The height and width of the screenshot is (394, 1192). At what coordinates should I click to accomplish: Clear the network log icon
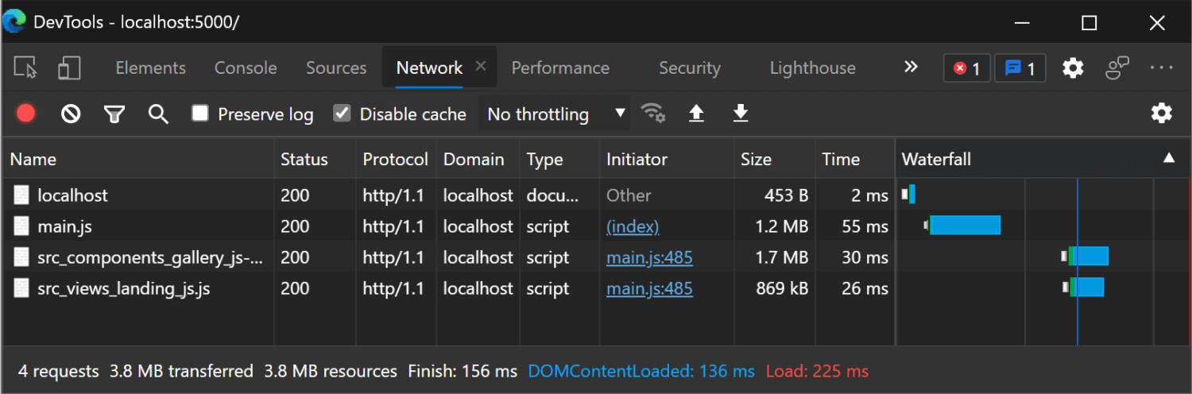[x=71, y=114]
